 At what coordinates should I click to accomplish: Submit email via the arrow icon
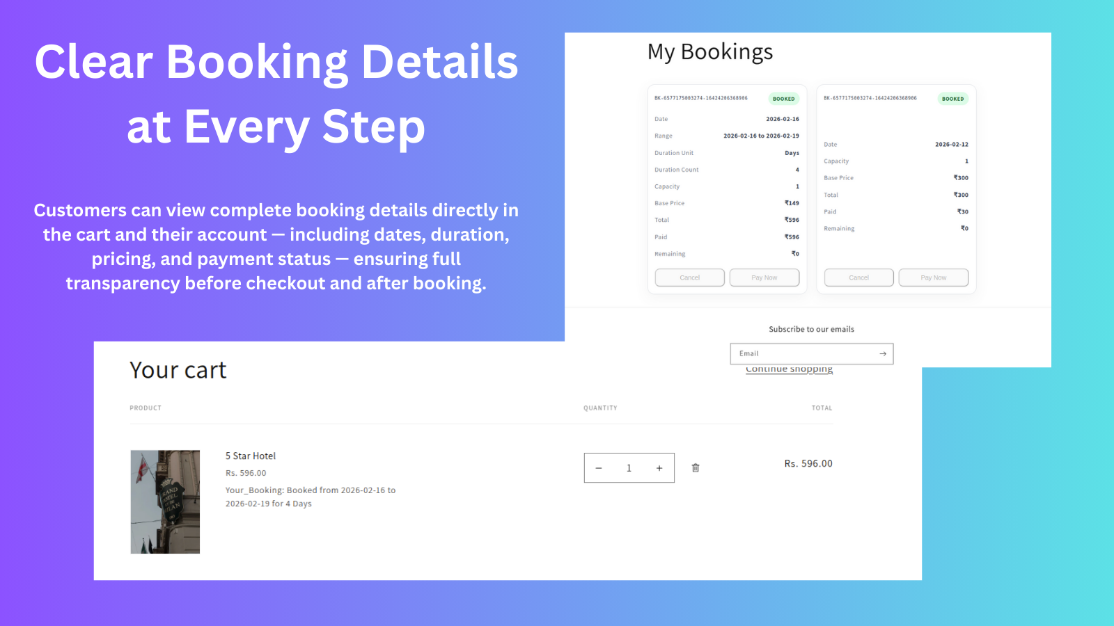tap(882, 353)
